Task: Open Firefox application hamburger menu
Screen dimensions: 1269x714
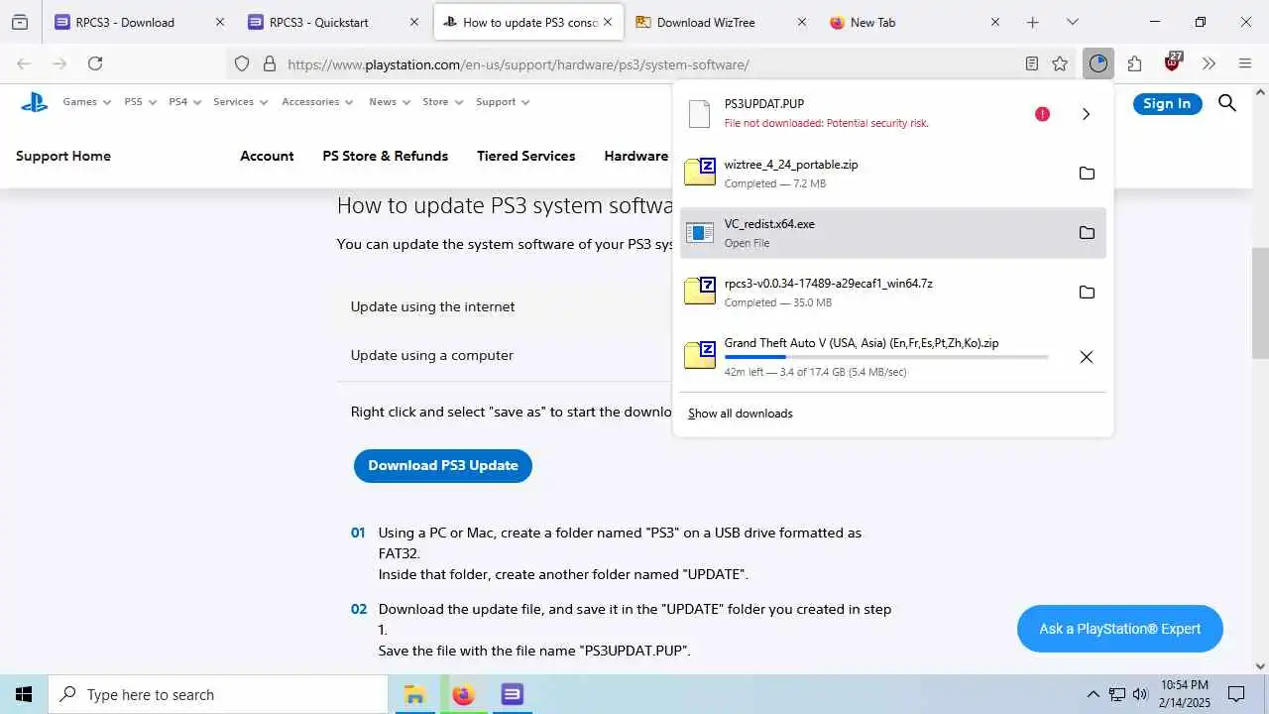Action: [1245, 63]
